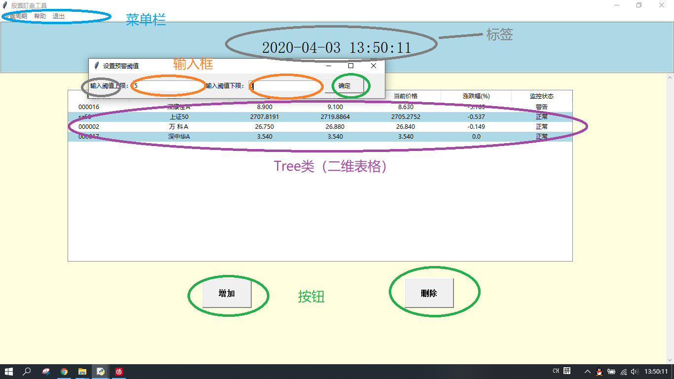Click the 8.630 current price cell

click(x=406, y=107)
